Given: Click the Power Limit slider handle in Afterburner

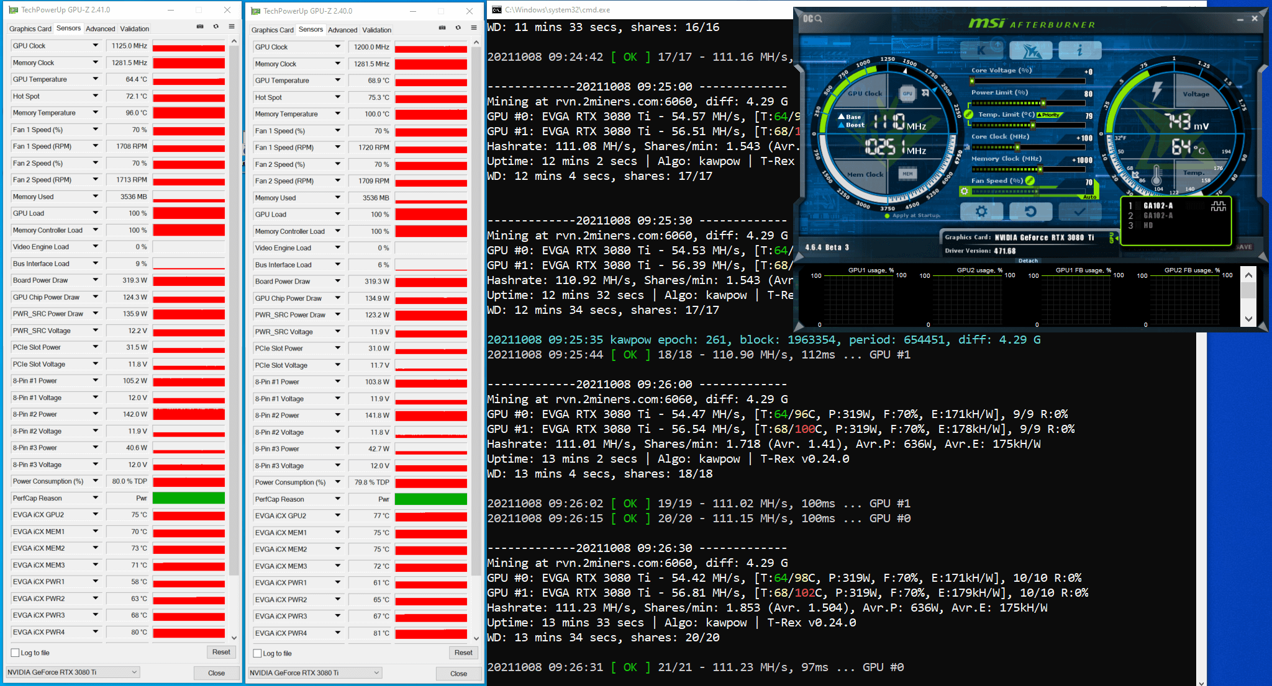Looking at the screenshot, I should (x=1043, y=103).
